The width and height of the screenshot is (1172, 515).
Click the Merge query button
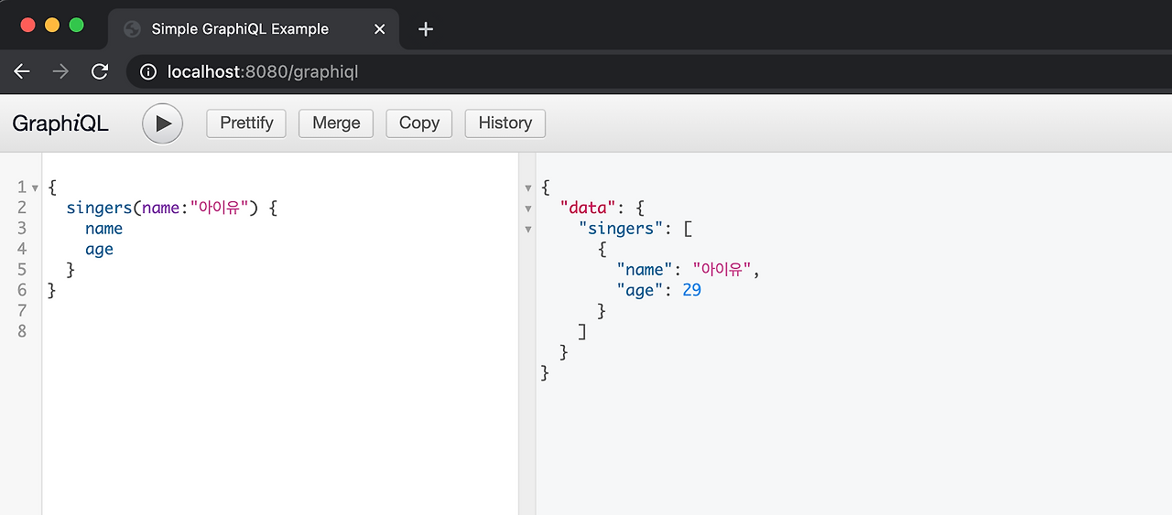coord(336,123)
